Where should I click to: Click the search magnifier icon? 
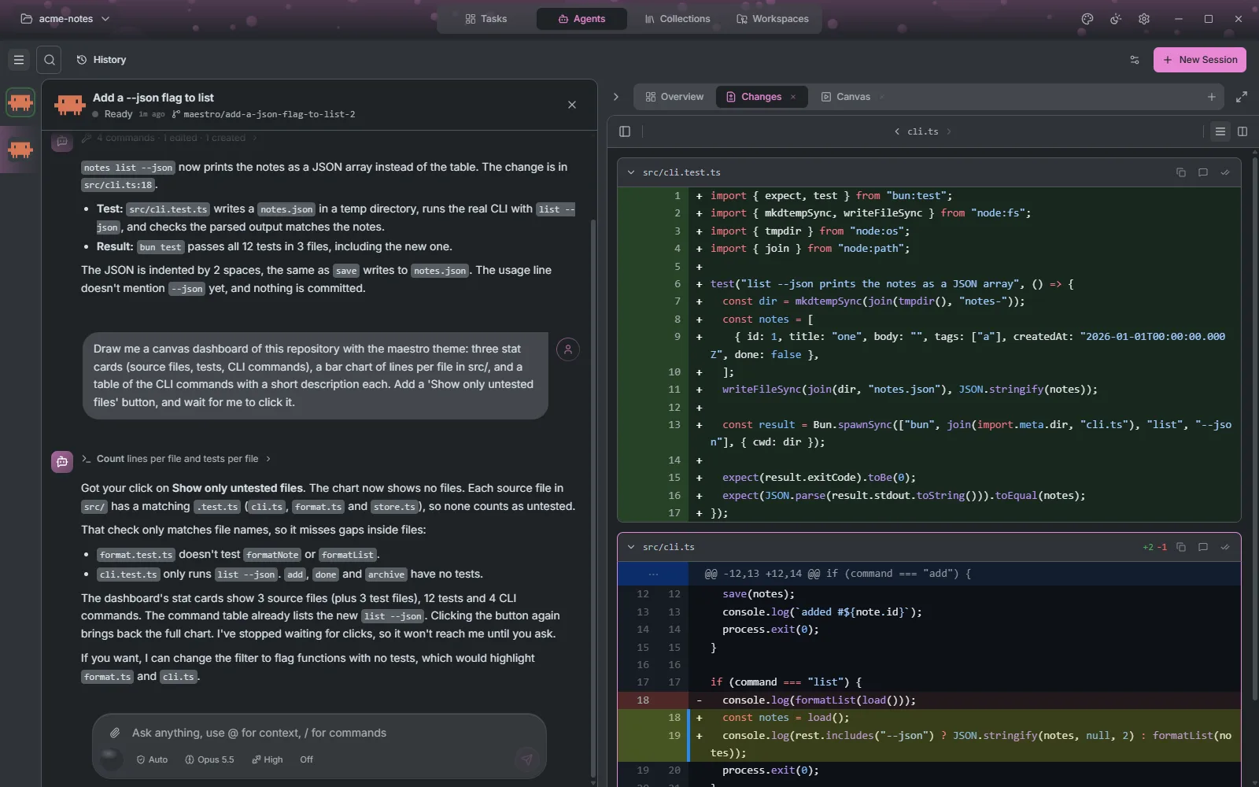(49, 60)
